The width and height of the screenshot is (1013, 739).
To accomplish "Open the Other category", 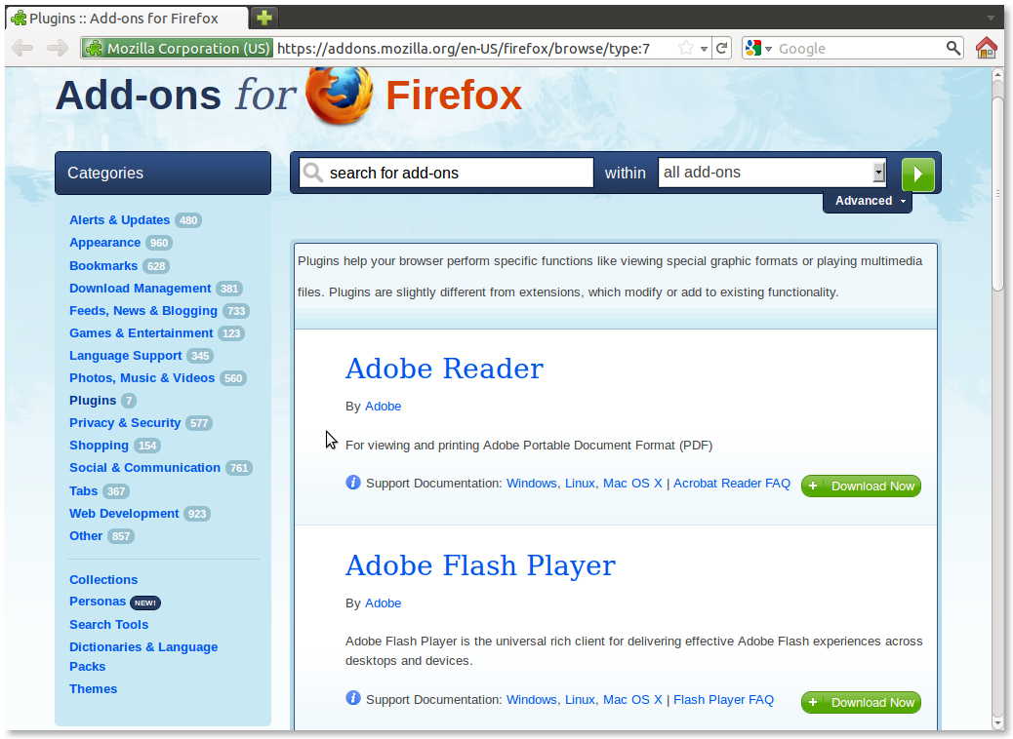I will pyautogui.click(x=86, y=536).
